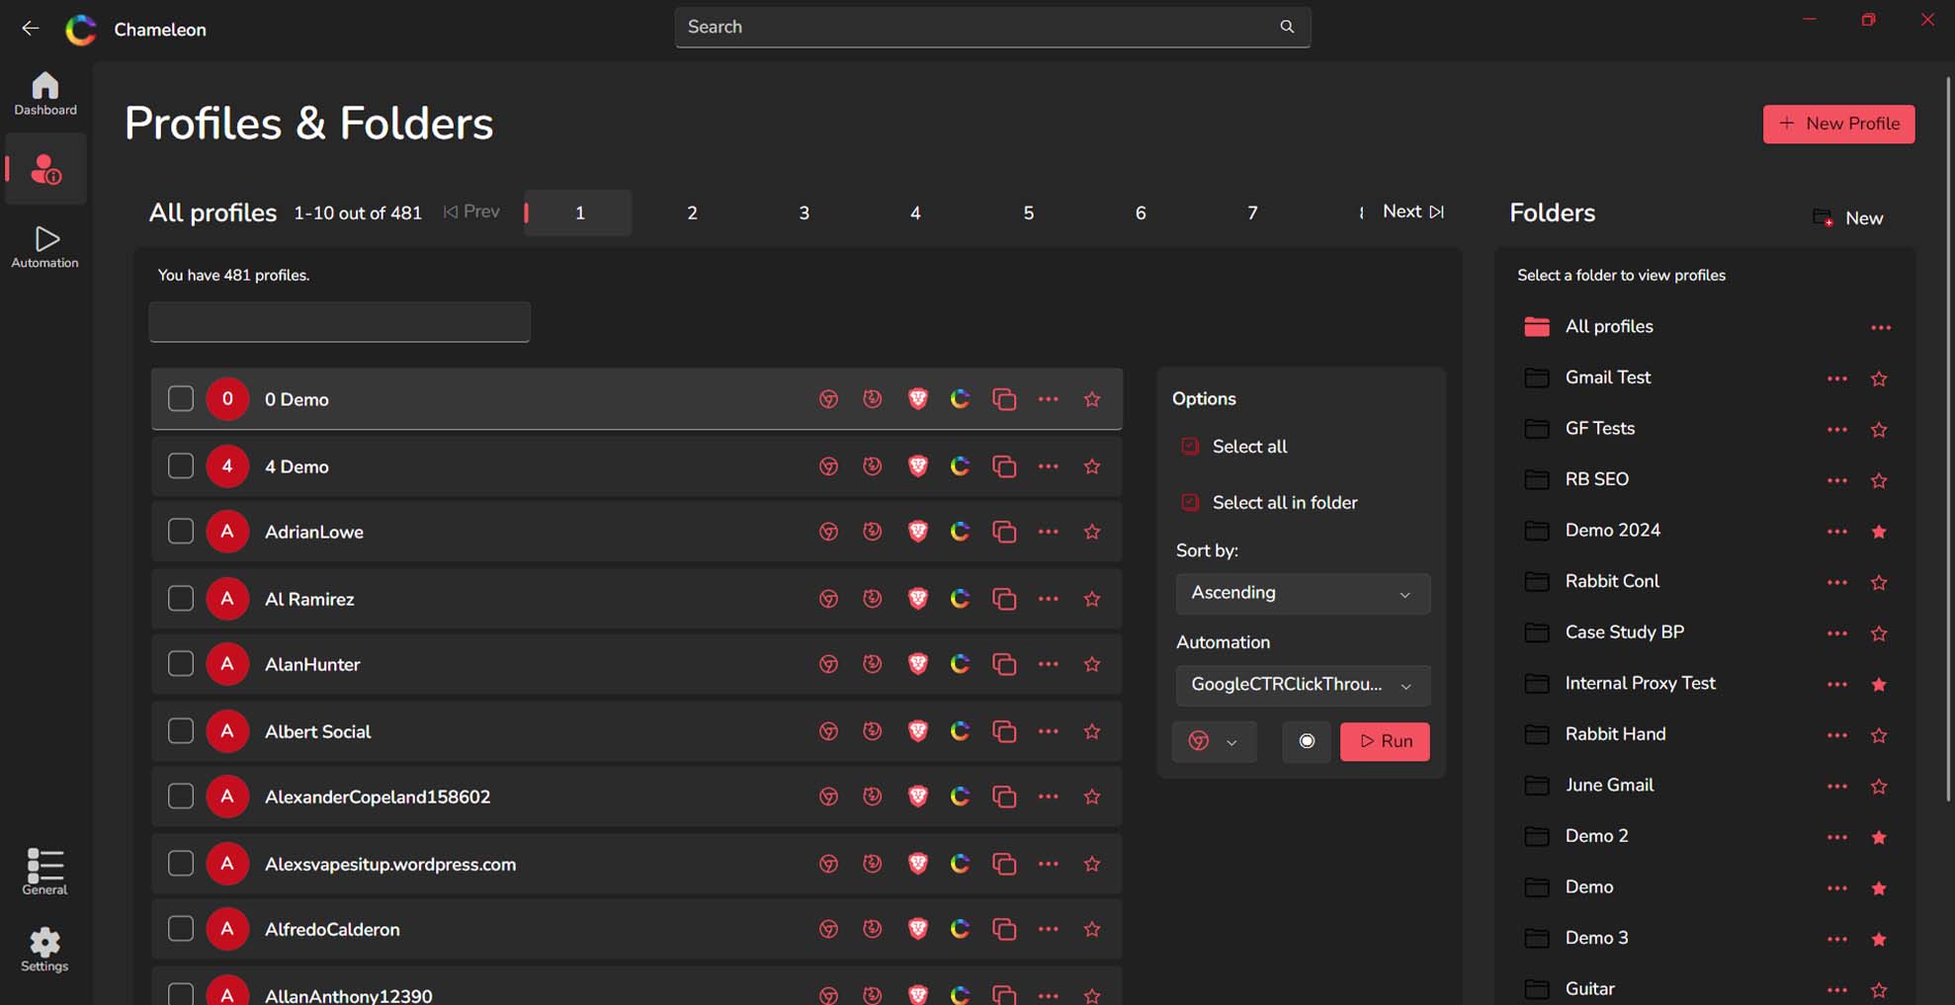Favorite the 0 Demo profile star
Screen dimensions: 1955x1005
[x=1092, y=399]
